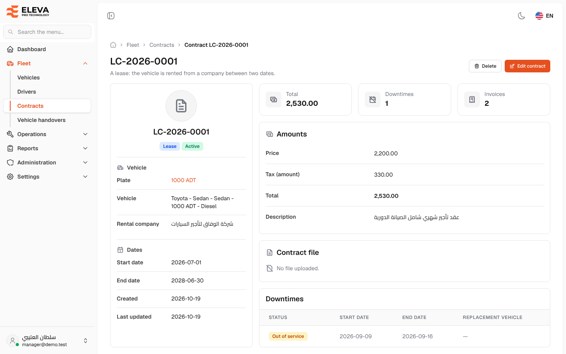Click the Out of service status badge

[288, 336]
